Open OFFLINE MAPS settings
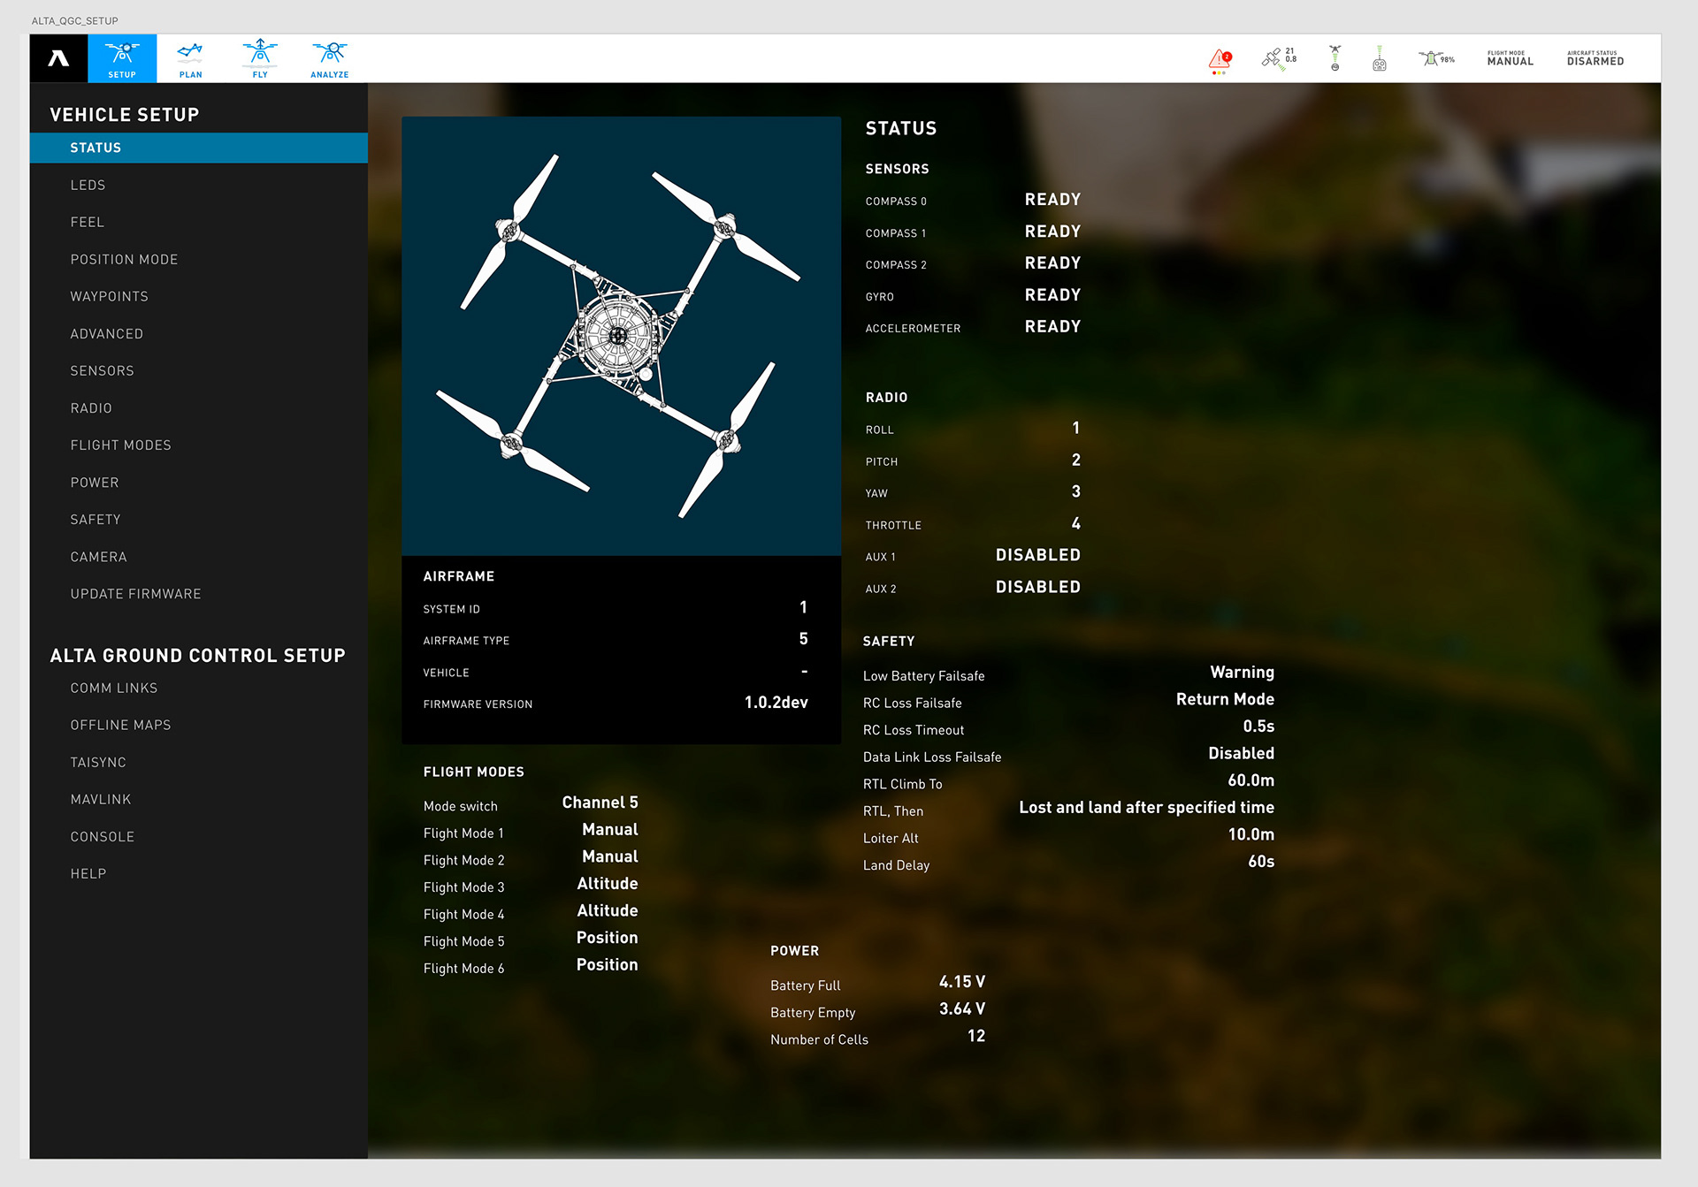The width and height of the screenshot is (1698, 1187). coord(120,725)
